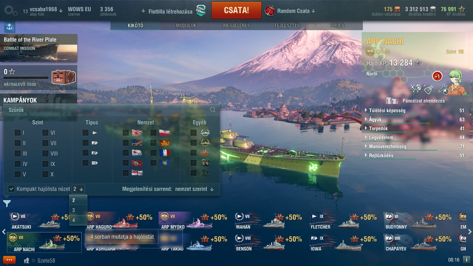Click the search magnifier in filters
The image size is (473, 266).
pos(213,110)
